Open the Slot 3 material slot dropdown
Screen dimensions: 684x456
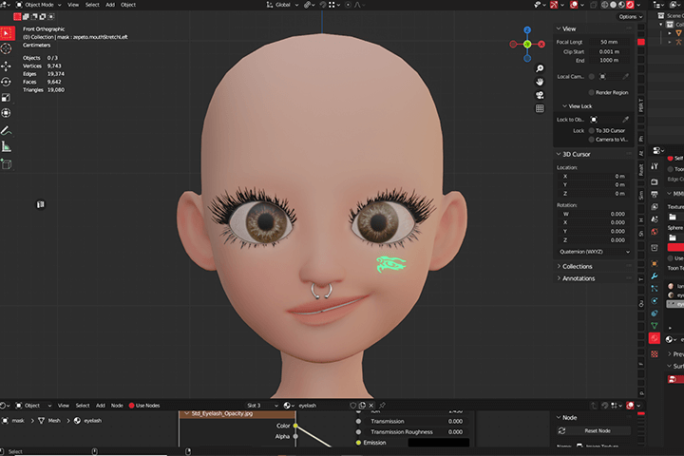[x=262, y=406]
